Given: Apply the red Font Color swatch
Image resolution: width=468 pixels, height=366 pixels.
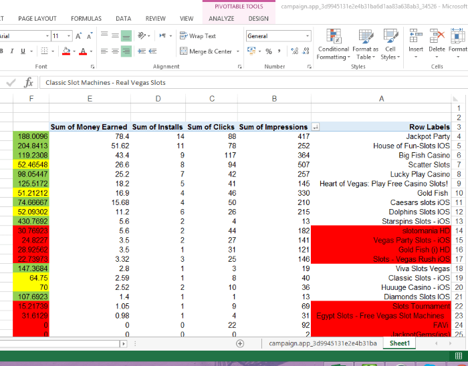Looking at the screenshot, I should pyautogui.click(x=83, y=51).
